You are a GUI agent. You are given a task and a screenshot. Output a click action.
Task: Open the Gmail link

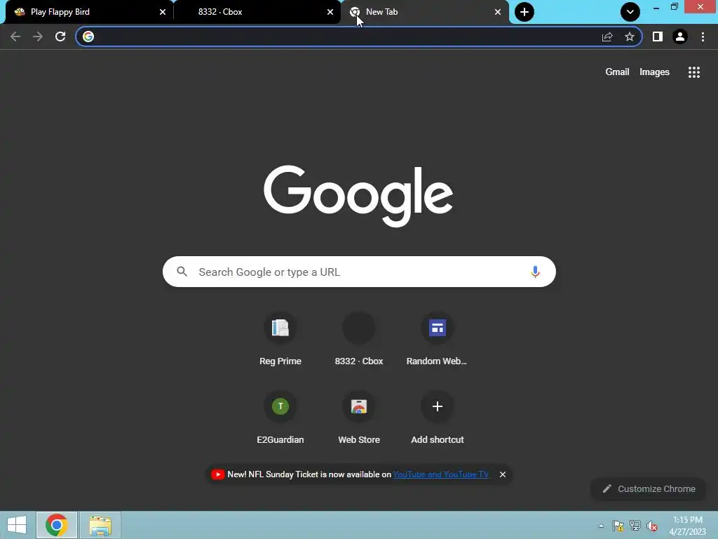pyautogui.click(x=617, y=72)
